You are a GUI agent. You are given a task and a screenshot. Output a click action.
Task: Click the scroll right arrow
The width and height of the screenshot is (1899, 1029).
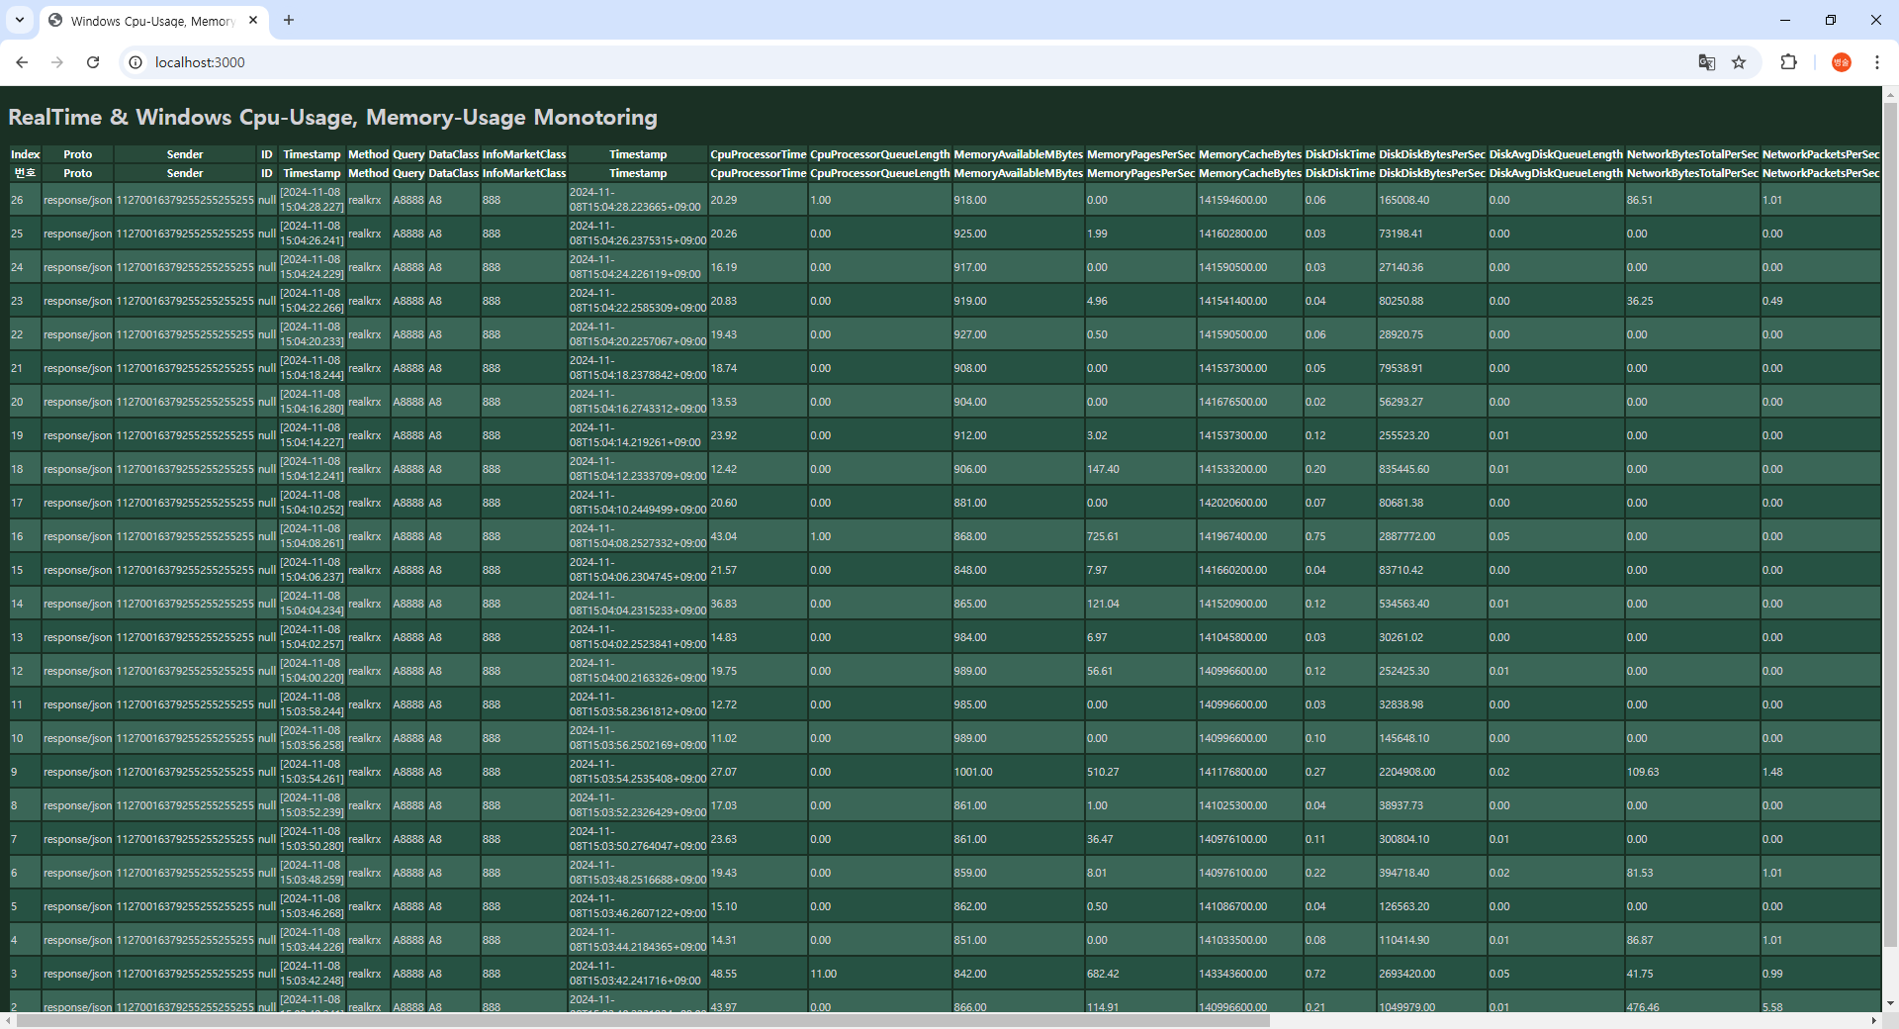(1873, 1021)
